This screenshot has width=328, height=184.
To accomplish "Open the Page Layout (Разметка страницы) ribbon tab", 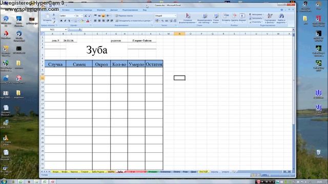I will [x=83, y=10].
